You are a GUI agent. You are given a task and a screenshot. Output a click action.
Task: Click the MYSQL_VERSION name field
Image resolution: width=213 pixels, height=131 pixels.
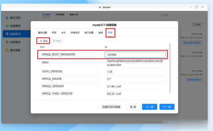pos(70,86)
